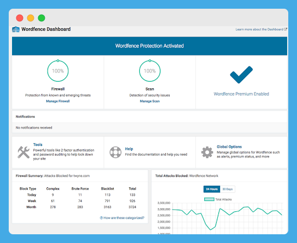
Task: Open the Tools wrench icon
Action: pos(23,152)
